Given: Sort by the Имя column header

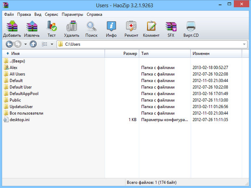Looking at the screenshot, I should [x=54, y=54].
